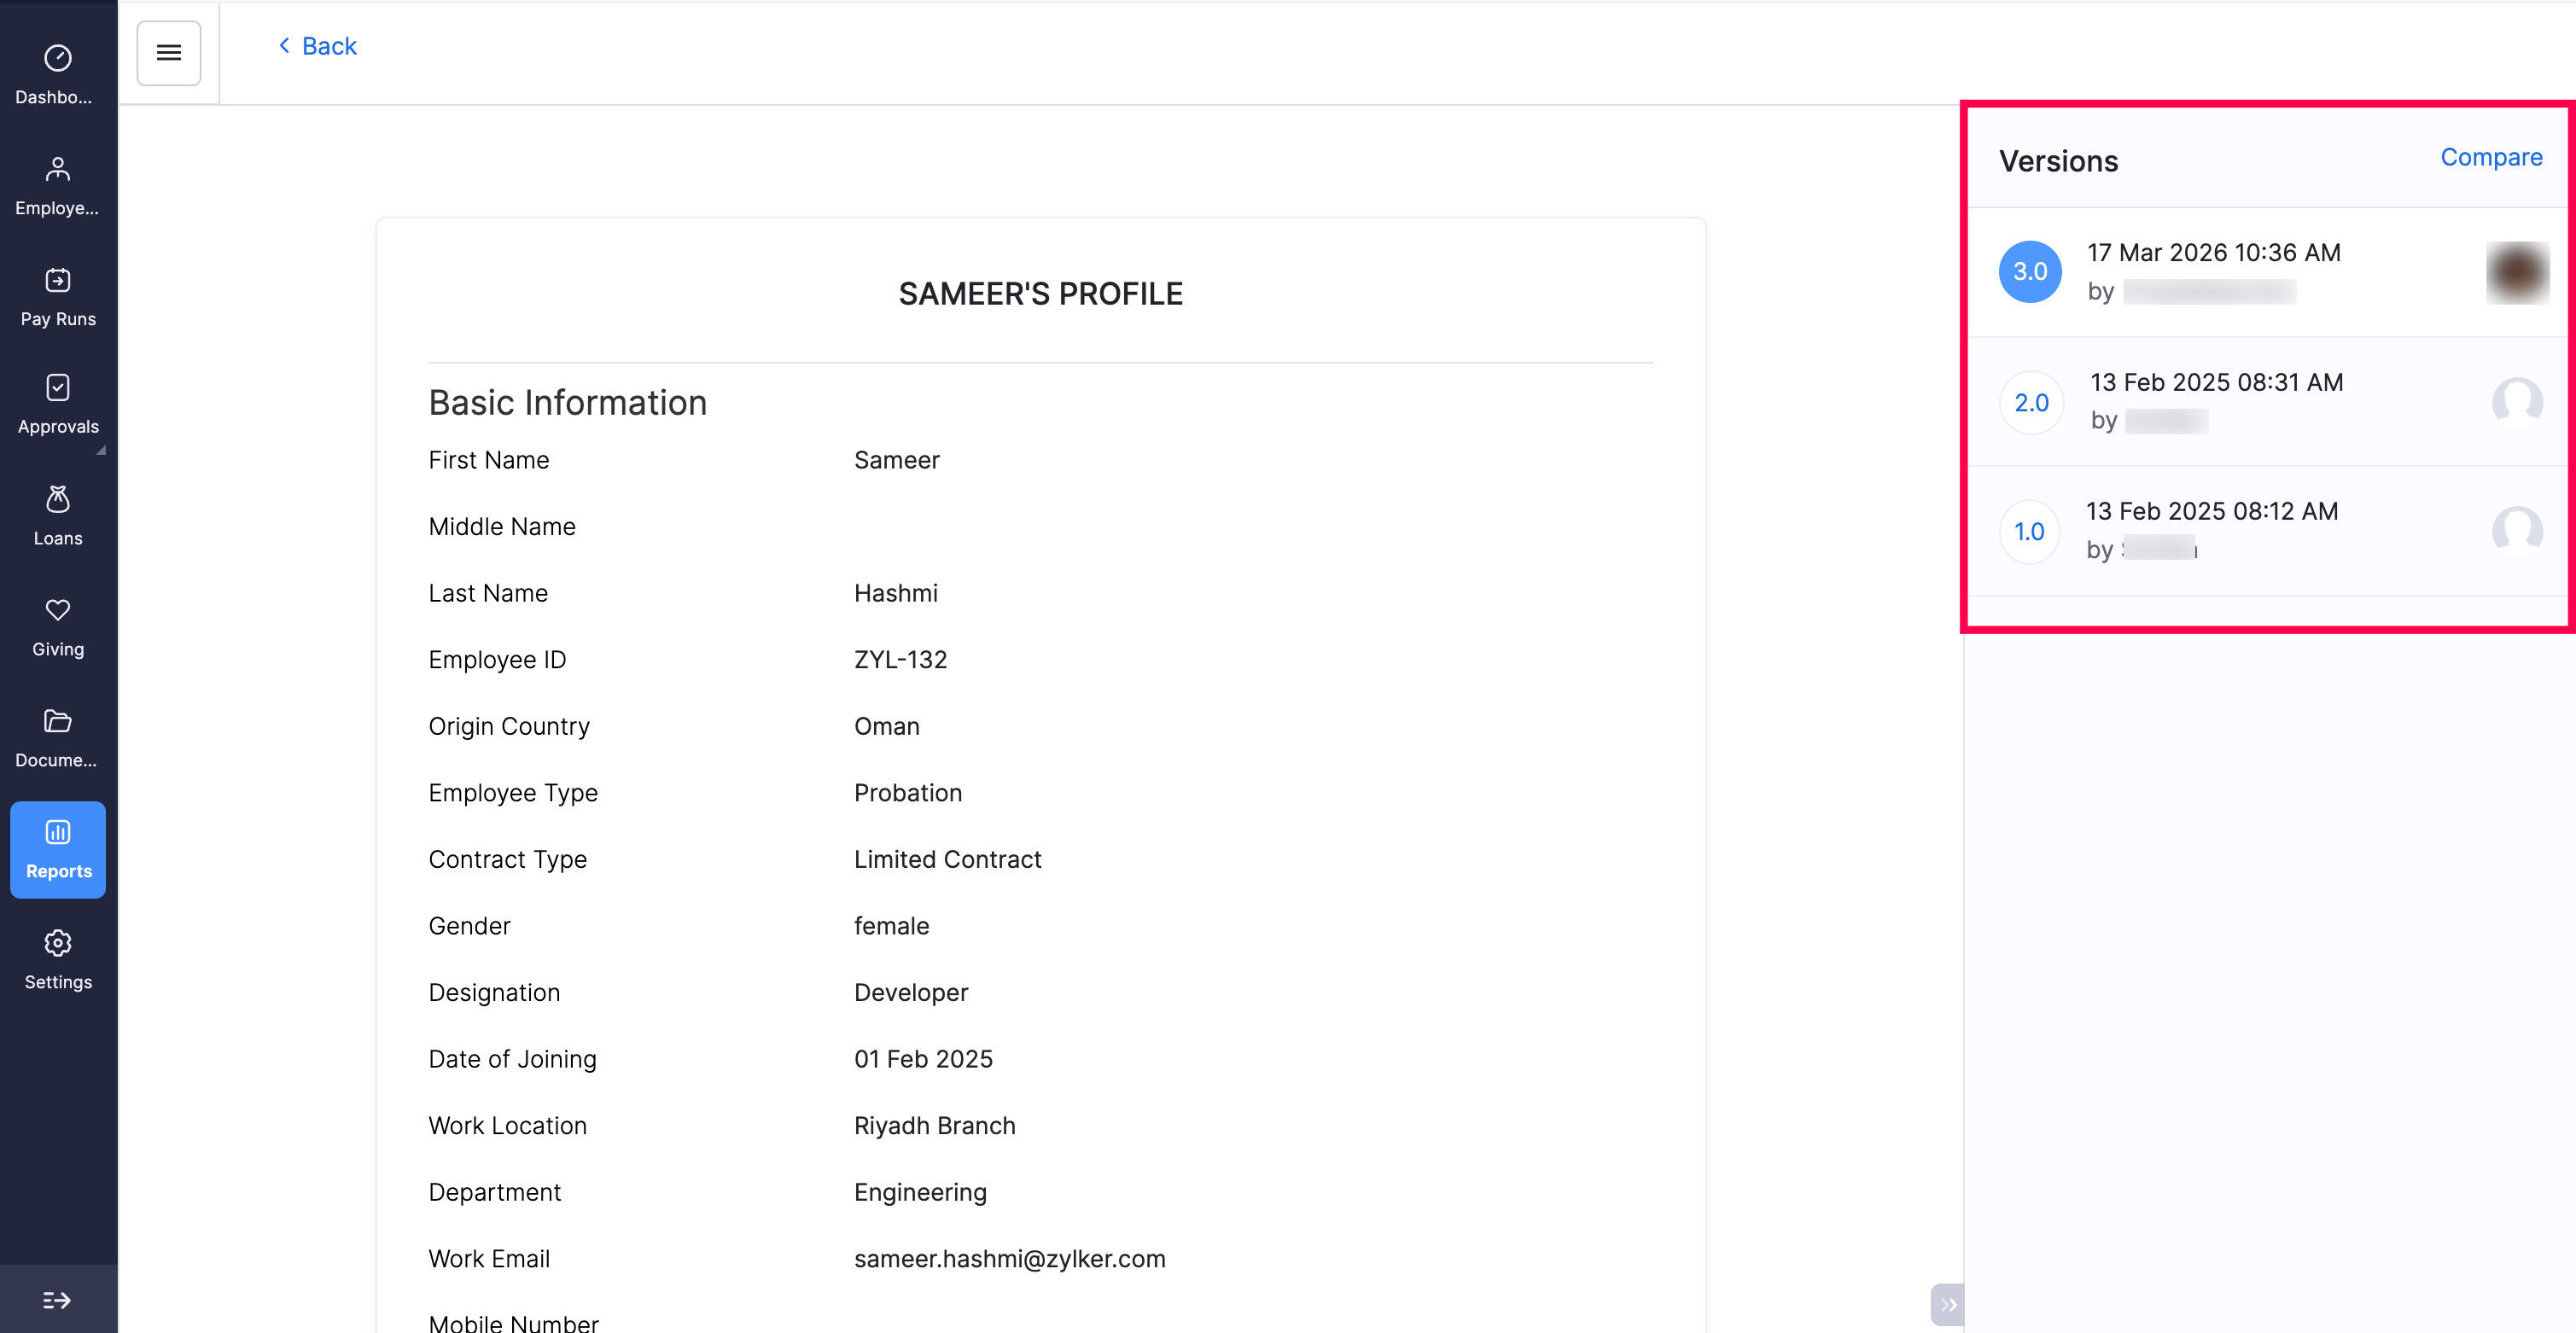Viewport: 2576px width, 1333px height.
Task: Click the version 2.0 author avatar
Action: click(x=2517, y=402)
